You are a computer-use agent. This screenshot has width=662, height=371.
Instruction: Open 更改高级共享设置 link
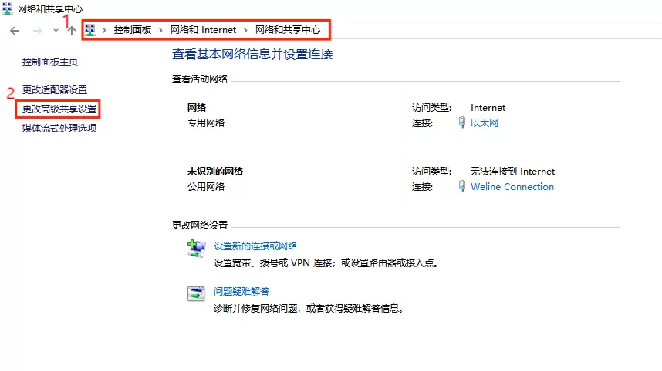tap(59, 109)
